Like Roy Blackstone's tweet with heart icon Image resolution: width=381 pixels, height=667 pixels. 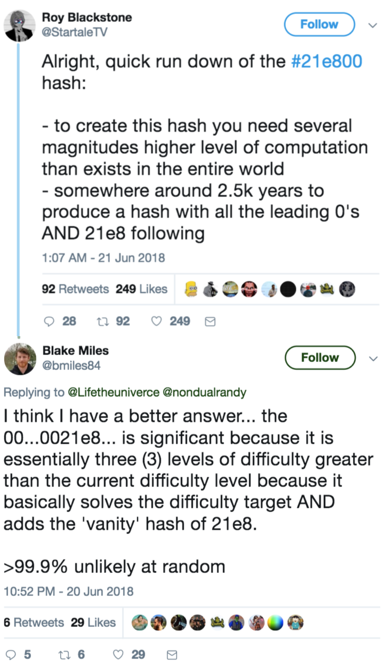point(157,321)
